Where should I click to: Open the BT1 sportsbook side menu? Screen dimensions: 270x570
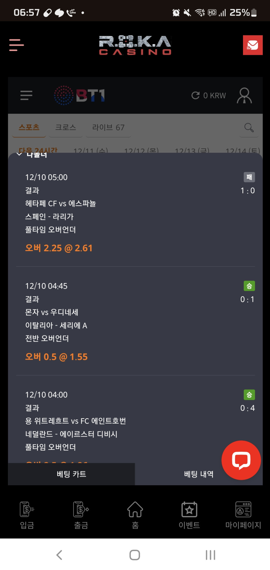pyautogui.click(x=26, y=95)
